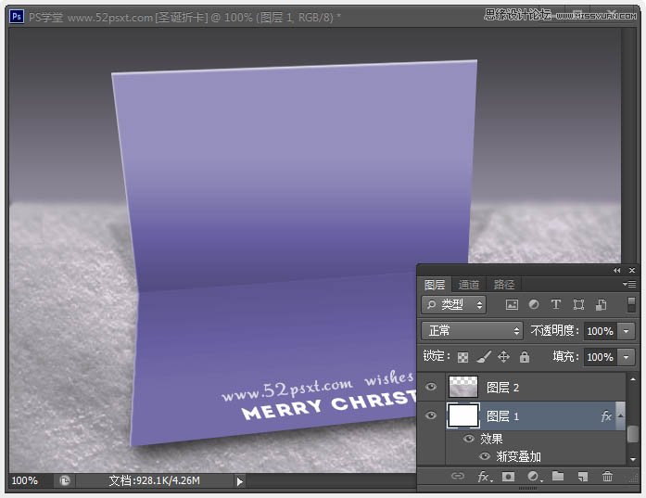Image resolution: width=646 pixels, height=498 pixels.
Task: Open the 正常 blend mode dropdown
Action: (x=472, y=331)
